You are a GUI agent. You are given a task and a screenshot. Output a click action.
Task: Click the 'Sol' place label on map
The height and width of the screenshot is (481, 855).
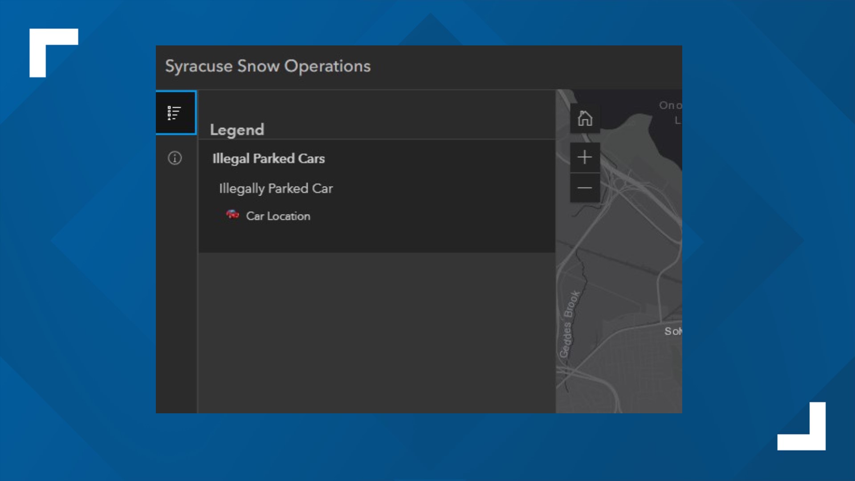click(672, 331)
